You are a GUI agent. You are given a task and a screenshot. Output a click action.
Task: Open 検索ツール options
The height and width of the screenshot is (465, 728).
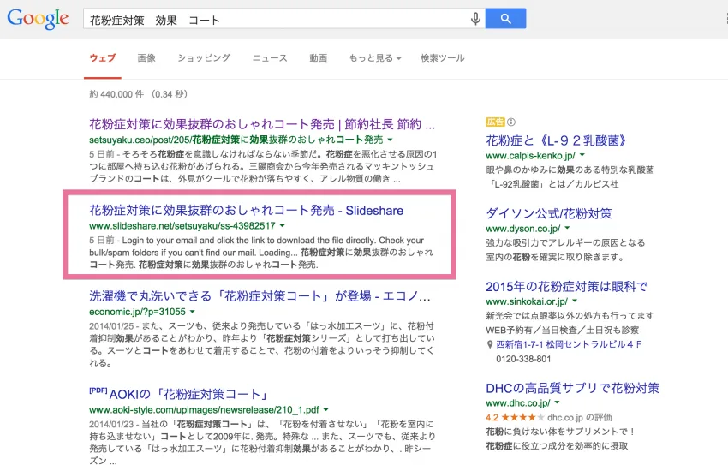coord(443,58)
